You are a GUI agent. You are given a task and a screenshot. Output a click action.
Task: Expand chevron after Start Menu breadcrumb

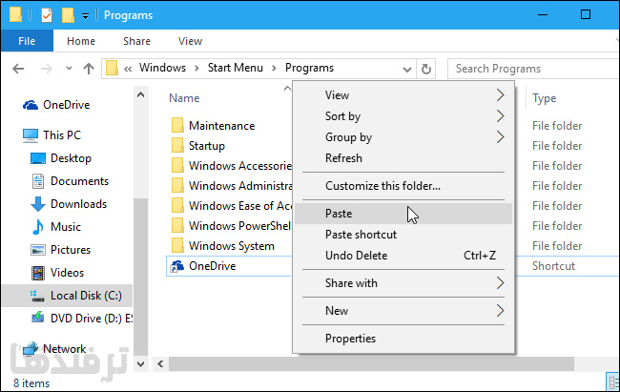pos(274,69)
